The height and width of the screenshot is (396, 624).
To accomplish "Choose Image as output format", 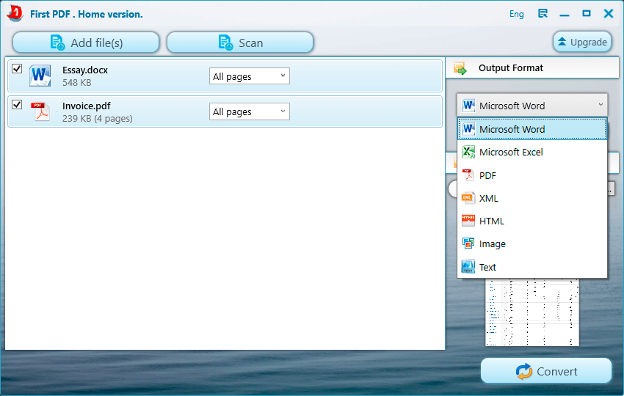I will click(532, 243).
